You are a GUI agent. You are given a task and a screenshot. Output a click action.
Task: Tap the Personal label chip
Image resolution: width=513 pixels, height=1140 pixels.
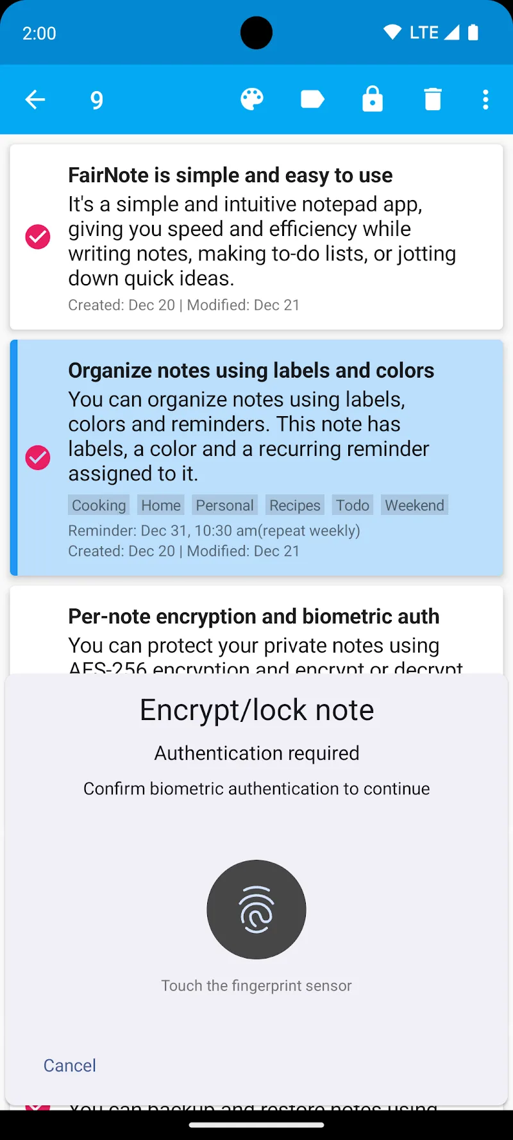coord(224,505)
